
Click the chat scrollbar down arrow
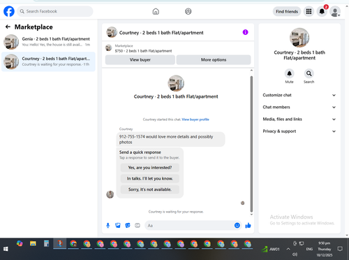point(251,215)
